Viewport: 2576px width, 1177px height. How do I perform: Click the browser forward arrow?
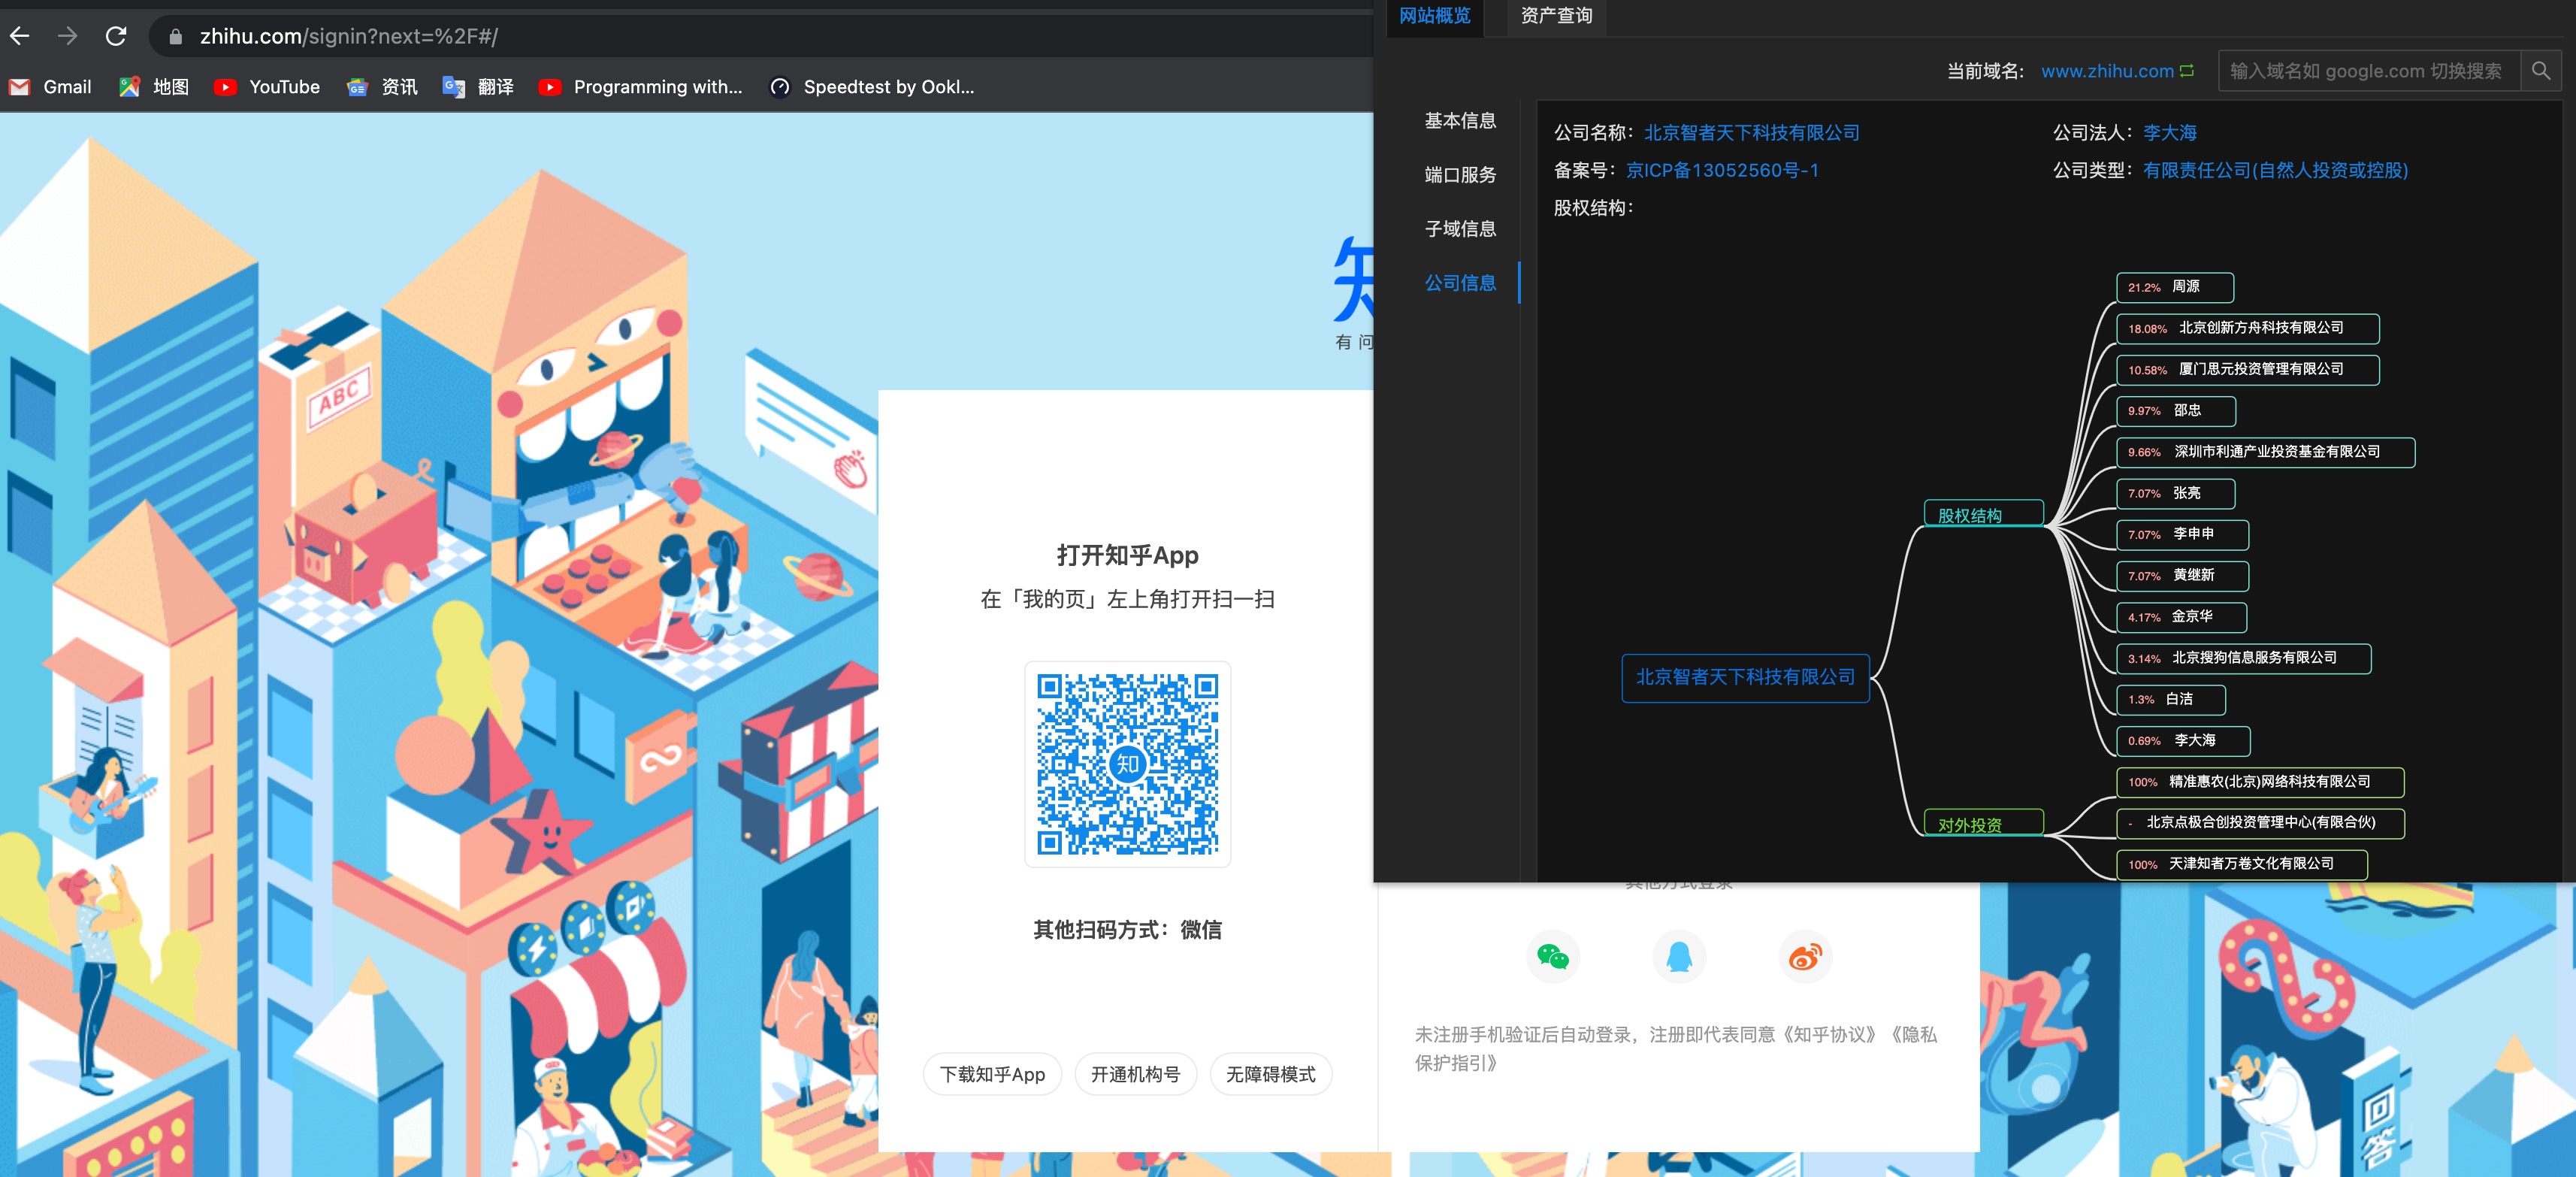coord(68,36)
